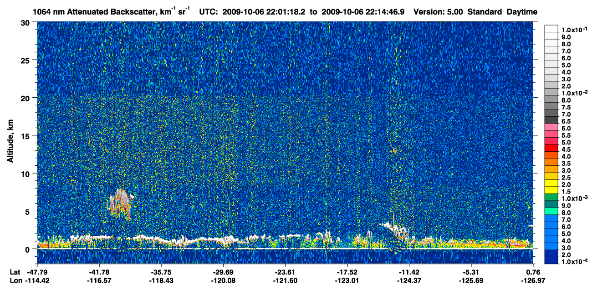Click the latitude value '-41.78'
The image size is (592, 303).
(99, 272)
